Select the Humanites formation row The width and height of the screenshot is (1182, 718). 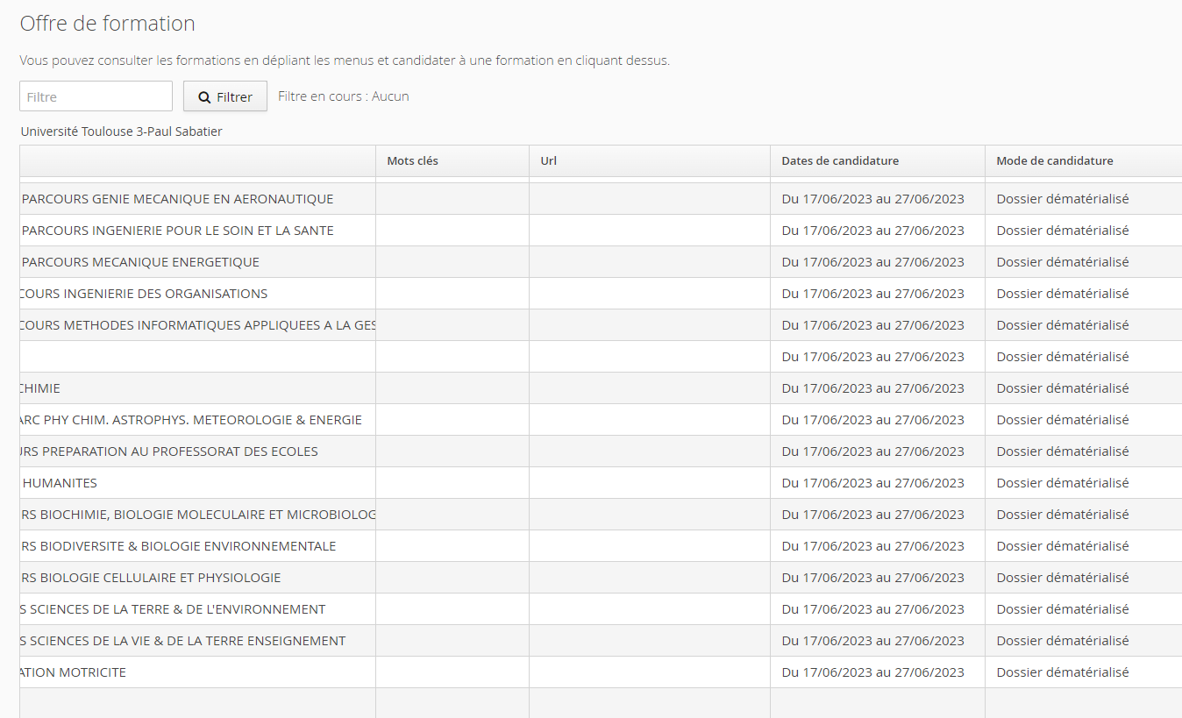coord(60,483)
